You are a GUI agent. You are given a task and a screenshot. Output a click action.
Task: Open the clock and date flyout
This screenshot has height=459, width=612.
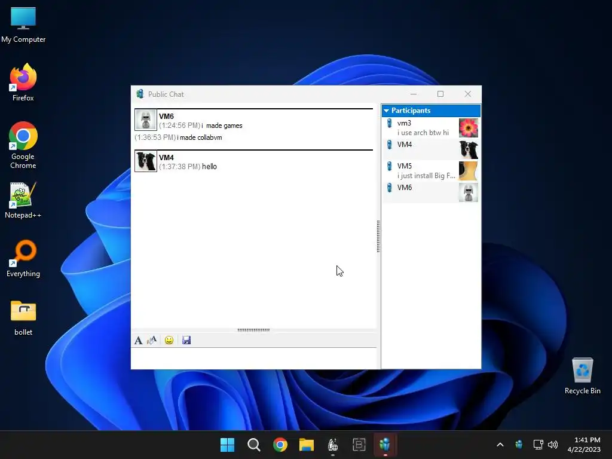pyautogui.click(x=584, y=445)
